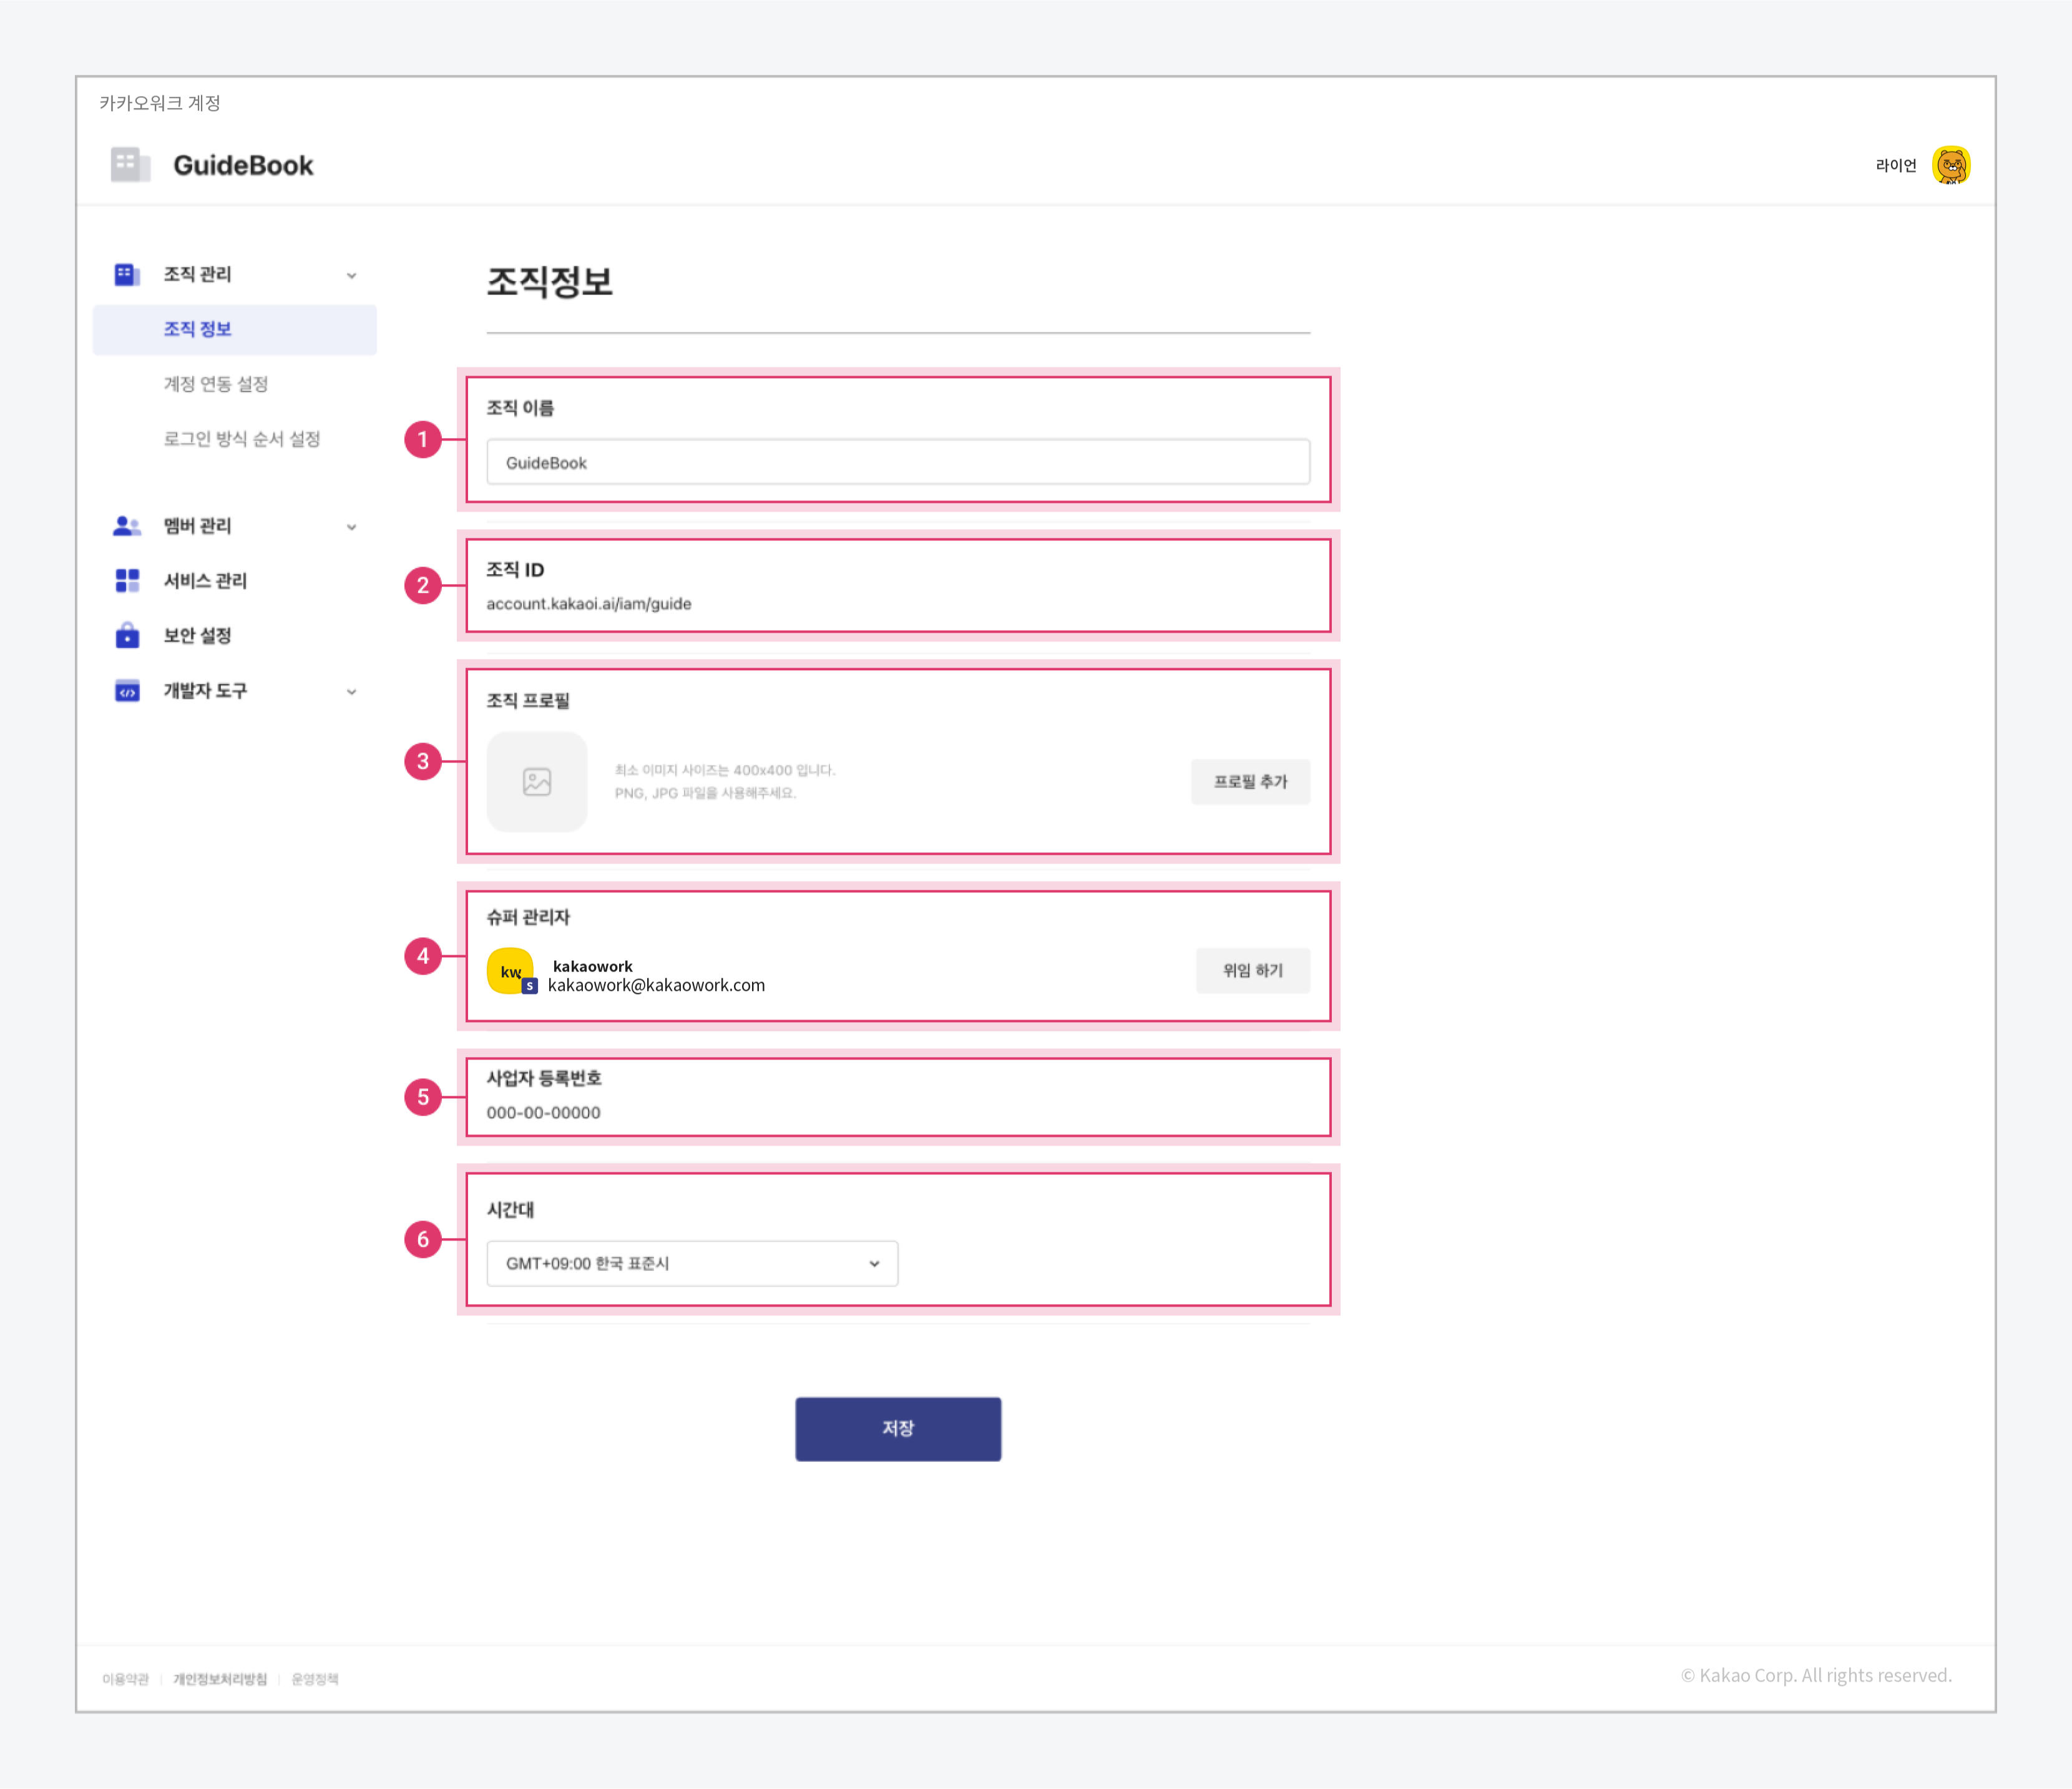Click the 조직 관리 building icon
Viewport: 2072px width, 1789px height.
[126, 274]
